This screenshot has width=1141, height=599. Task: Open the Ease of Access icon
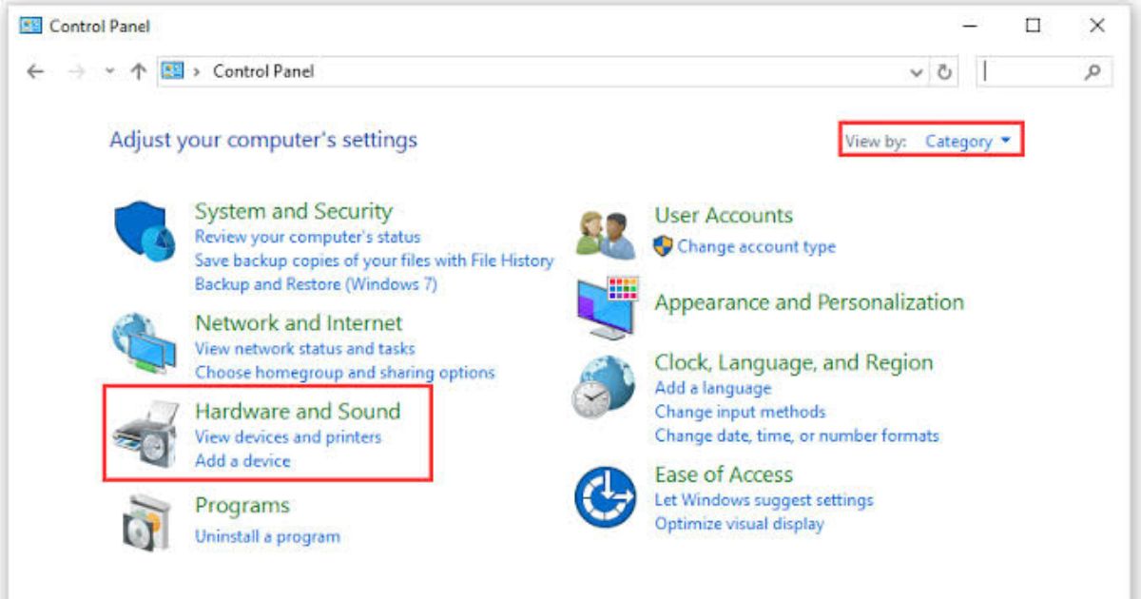point(605,497)
